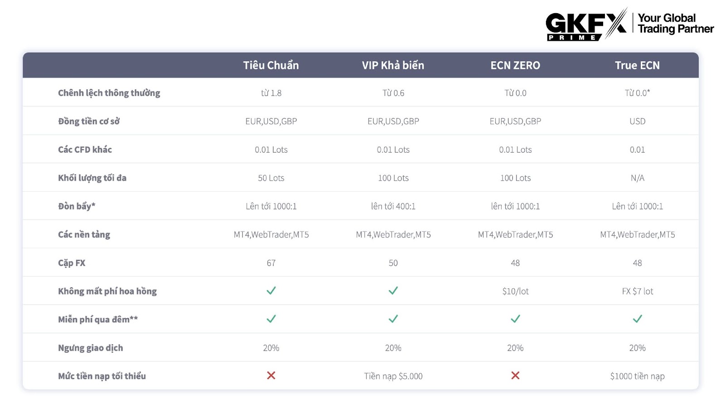The height and width of the screenshot is (407, 725).
Task: Select the True ECN column header
Action: (x=638, y=65)
